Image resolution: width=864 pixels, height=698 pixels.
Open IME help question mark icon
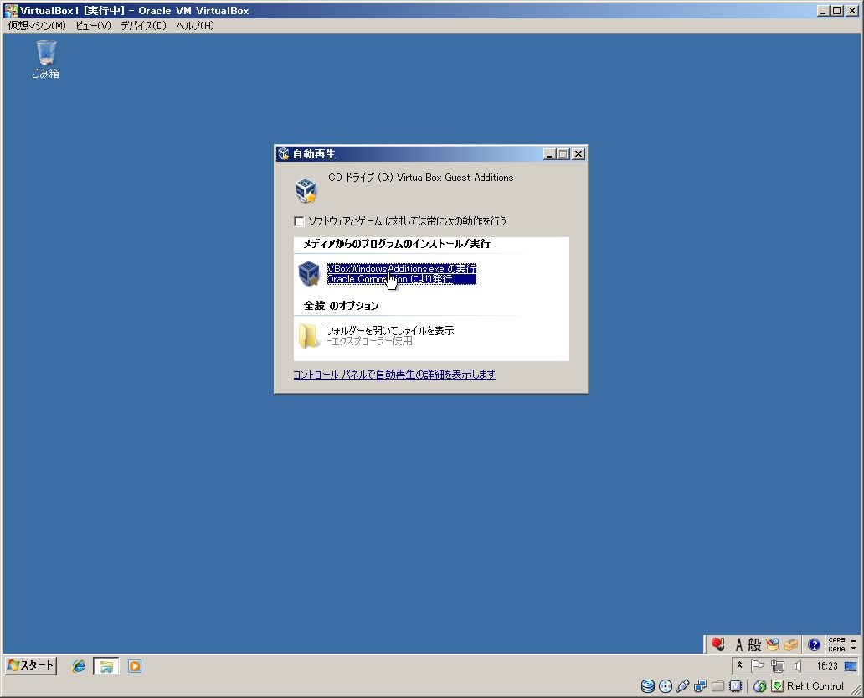click(814, 644)
